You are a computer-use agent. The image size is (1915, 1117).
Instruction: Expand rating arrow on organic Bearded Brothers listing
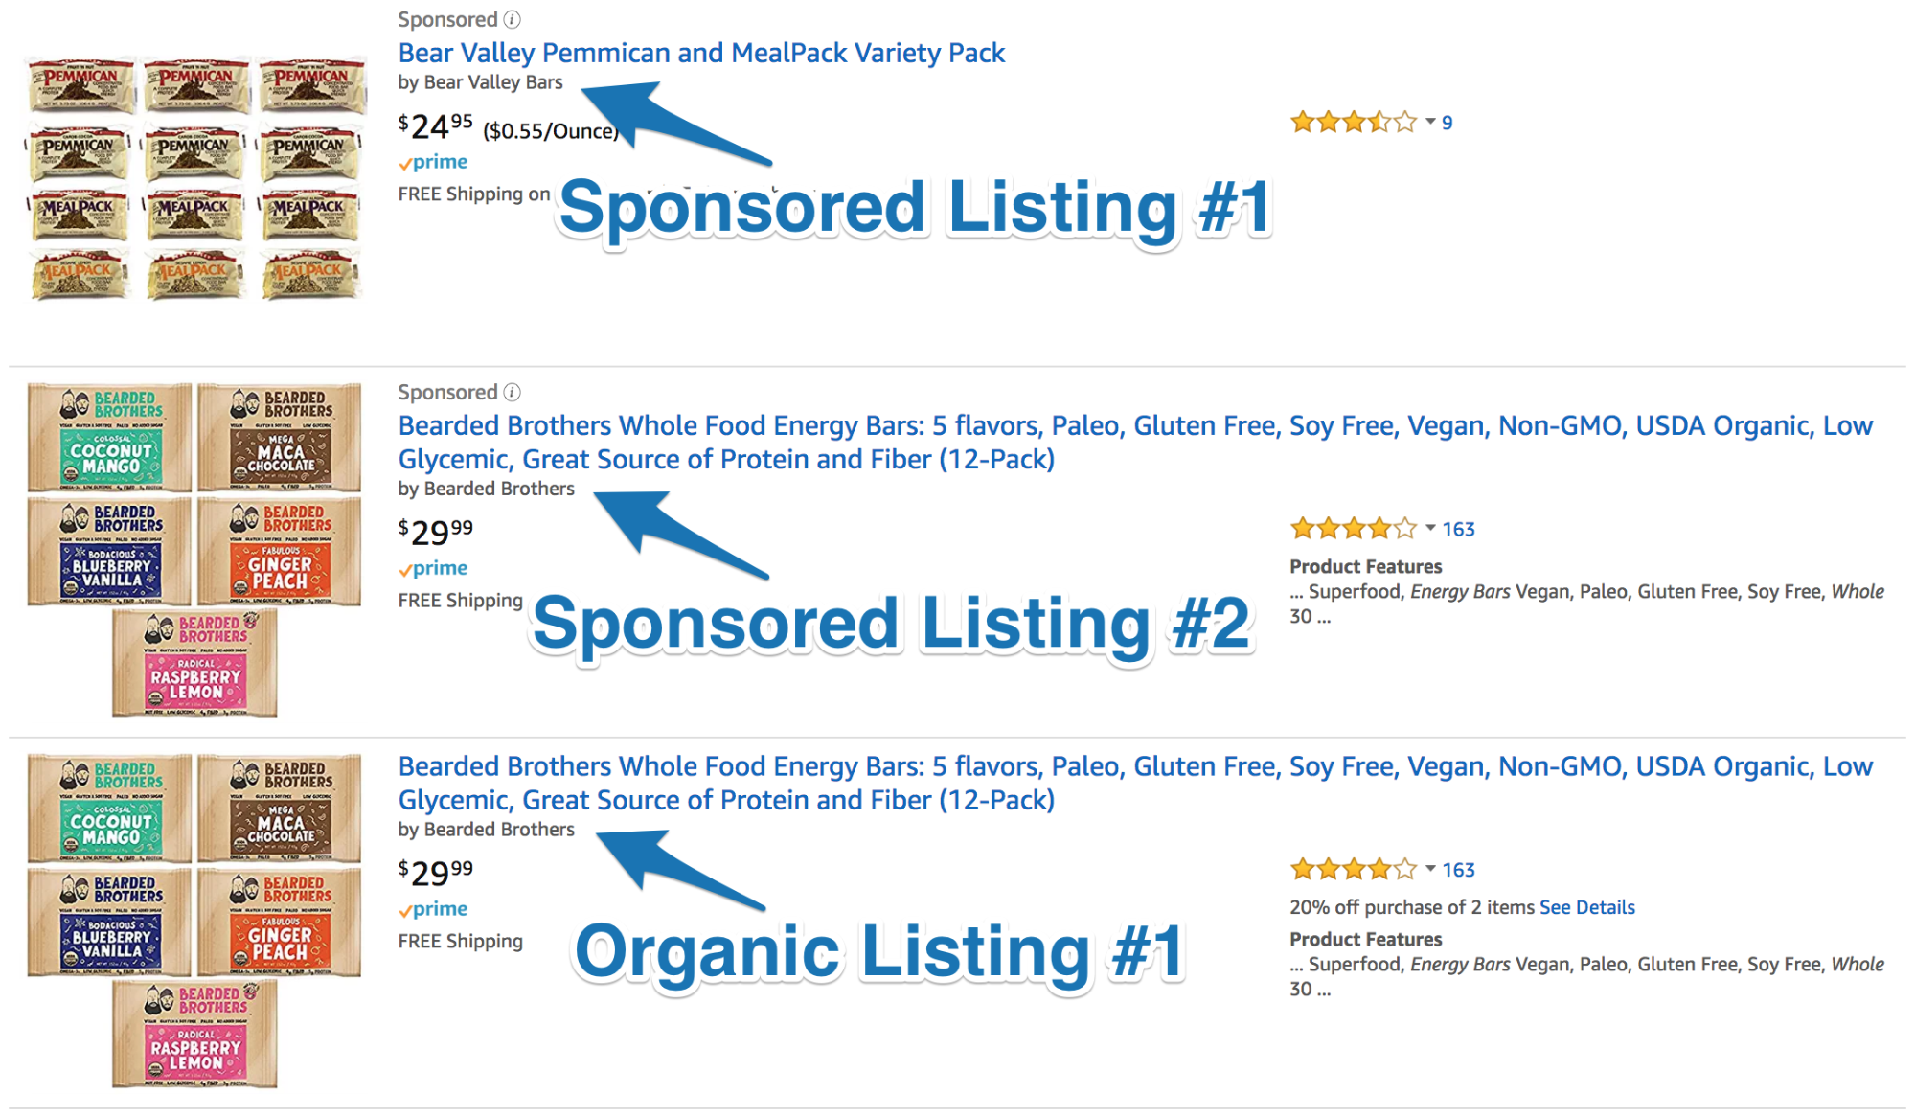(x=1430, y=869)
